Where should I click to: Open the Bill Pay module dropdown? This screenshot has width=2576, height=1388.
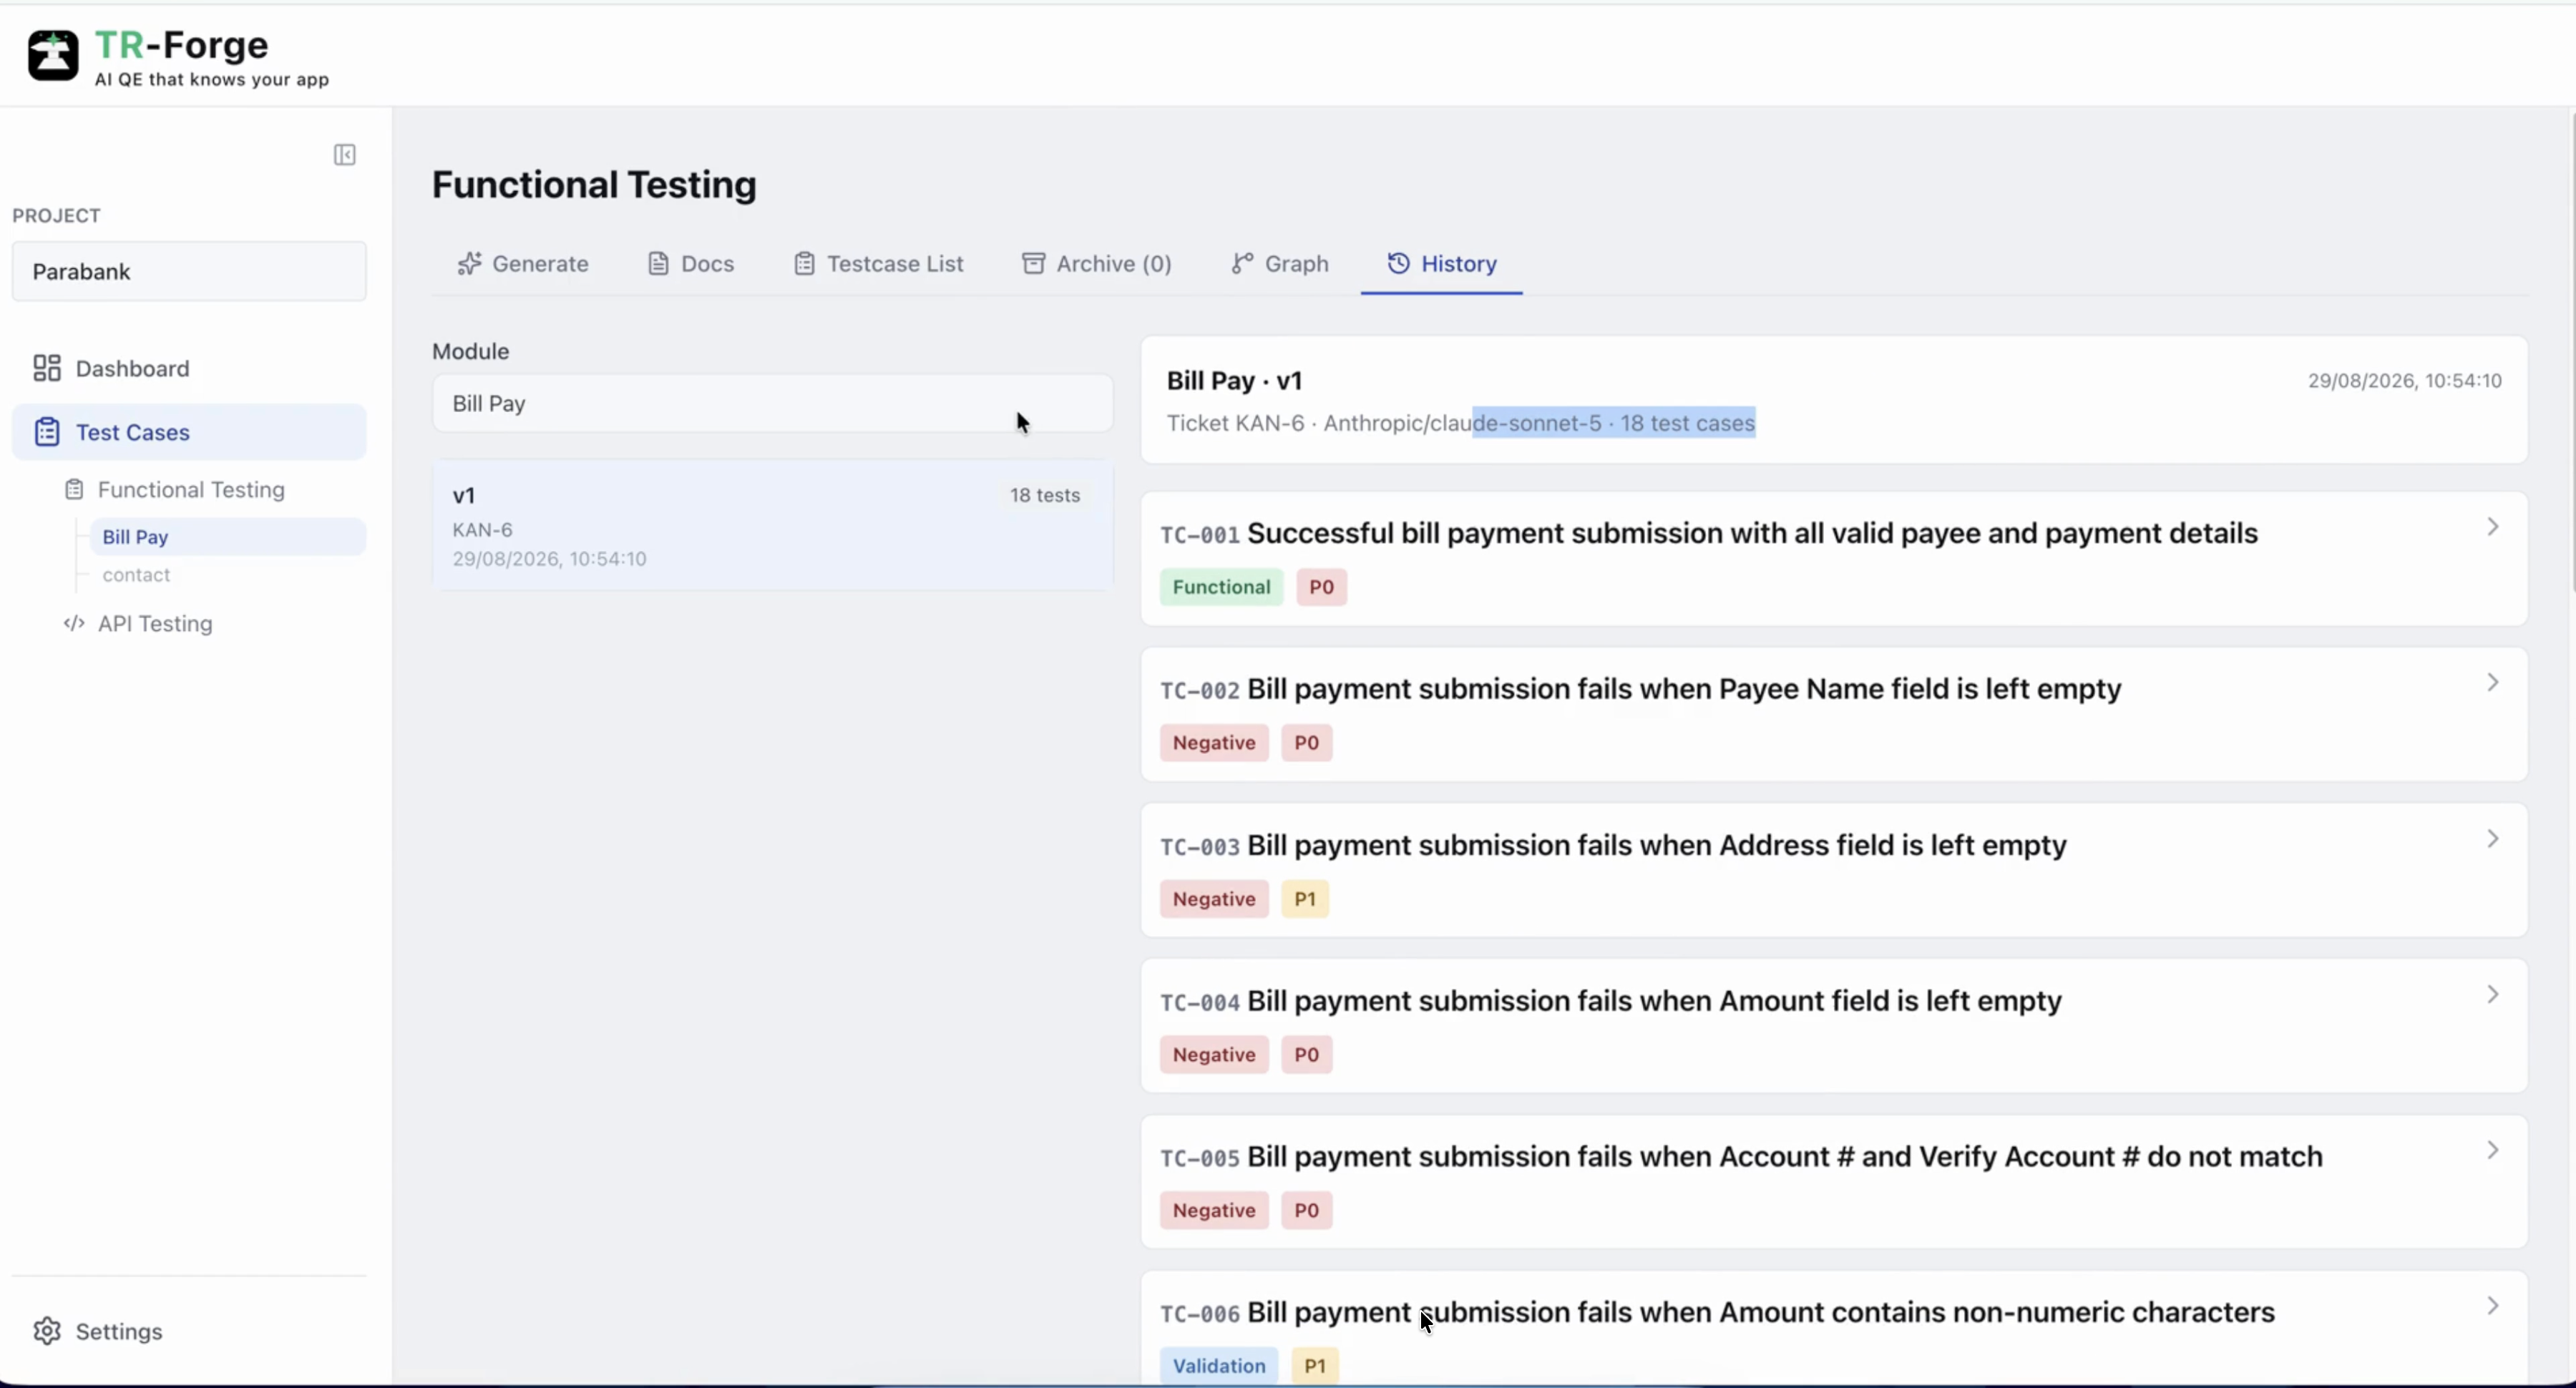coord(772,403)
